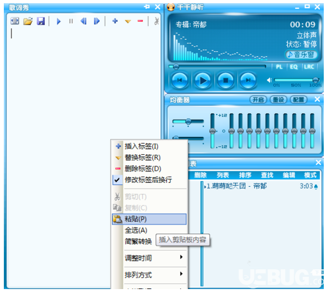Choose 删除标签(D) from context menu
This screenshot has width=334, height=291.
[149, 169]
